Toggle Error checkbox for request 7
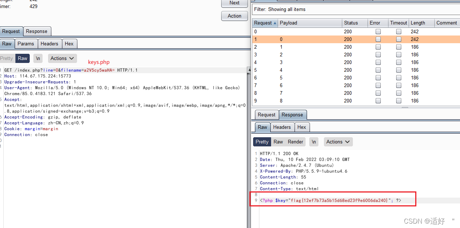 coord(378,86)
